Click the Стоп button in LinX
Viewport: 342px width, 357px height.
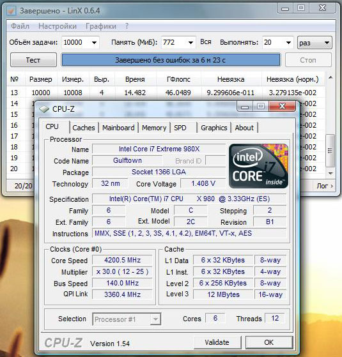pyautogui.click(x=308, y=60)
